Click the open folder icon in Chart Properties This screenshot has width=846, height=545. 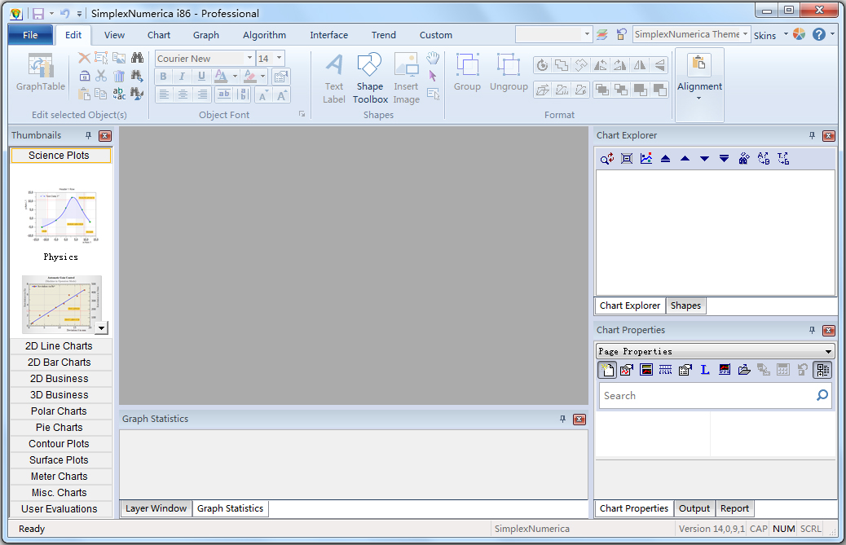[744, 370]
